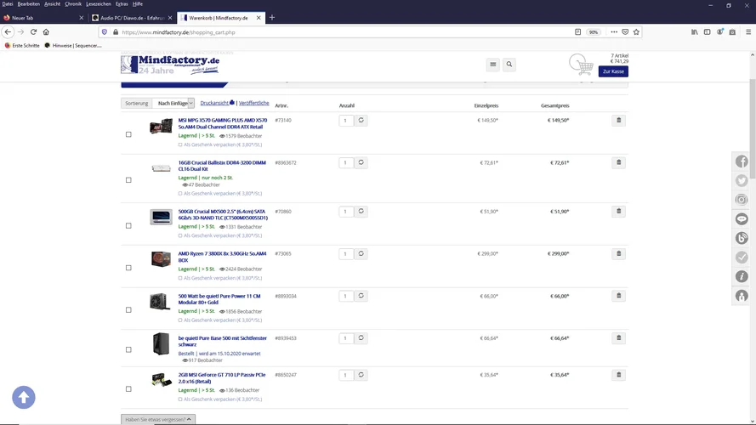Open the Facebook sidebar icon
756x425 pixels.
[x=742, y=161]
